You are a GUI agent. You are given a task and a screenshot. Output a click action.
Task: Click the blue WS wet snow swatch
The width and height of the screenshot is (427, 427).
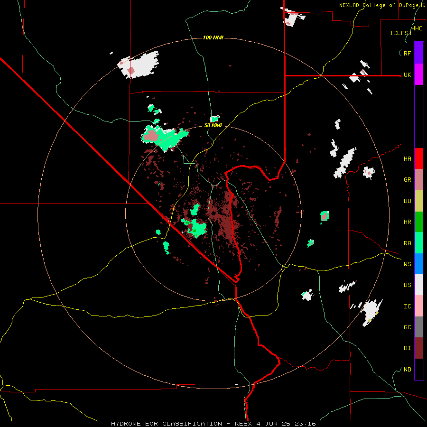(x=419, y=264)
